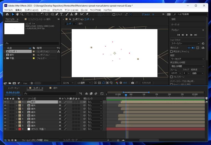The width and height of the screenshot is (211, 145).
Task: Toggle the スナップ checkbox
Action: (114, 14)
